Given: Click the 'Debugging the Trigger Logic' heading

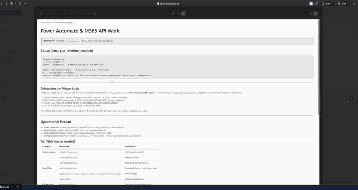Looking at the screenshot, I should click(60, 89).
